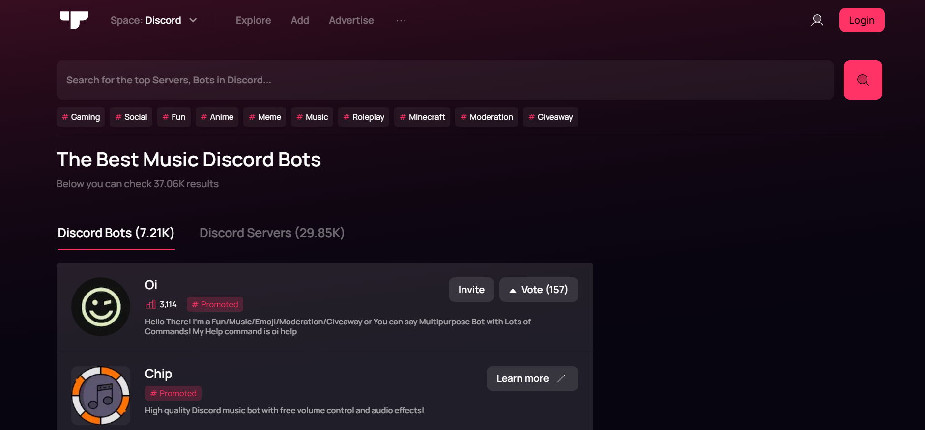Screen dimensions: 925x430
Task: Click Chip bot music note avatar
Action: [x=101, y=396]
